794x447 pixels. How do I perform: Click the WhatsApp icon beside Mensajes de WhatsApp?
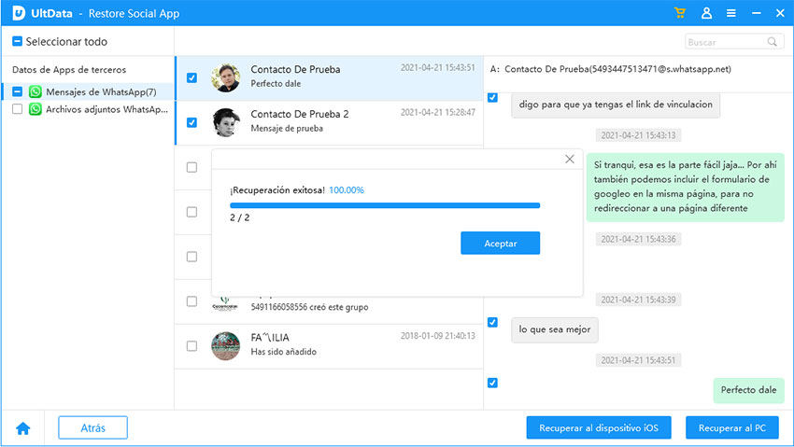(x=35, y=91)
